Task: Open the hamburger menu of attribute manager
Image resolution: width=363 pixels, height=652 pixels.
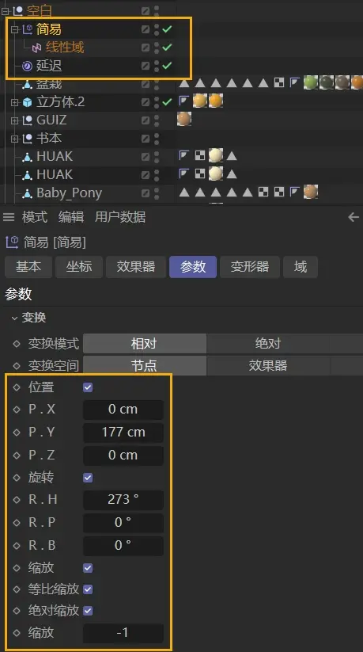Action: tap(9, 216)
